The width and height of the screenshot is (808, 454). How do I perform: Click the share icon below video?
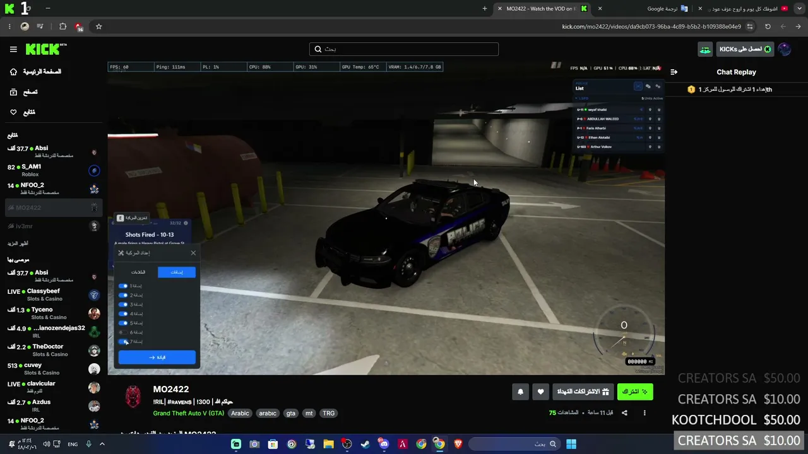coord(624,413)
